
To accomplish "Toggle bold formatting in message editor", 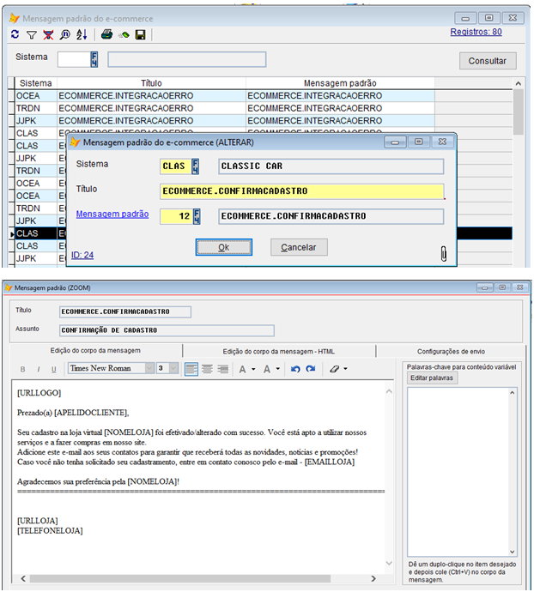I will [22, 369].
